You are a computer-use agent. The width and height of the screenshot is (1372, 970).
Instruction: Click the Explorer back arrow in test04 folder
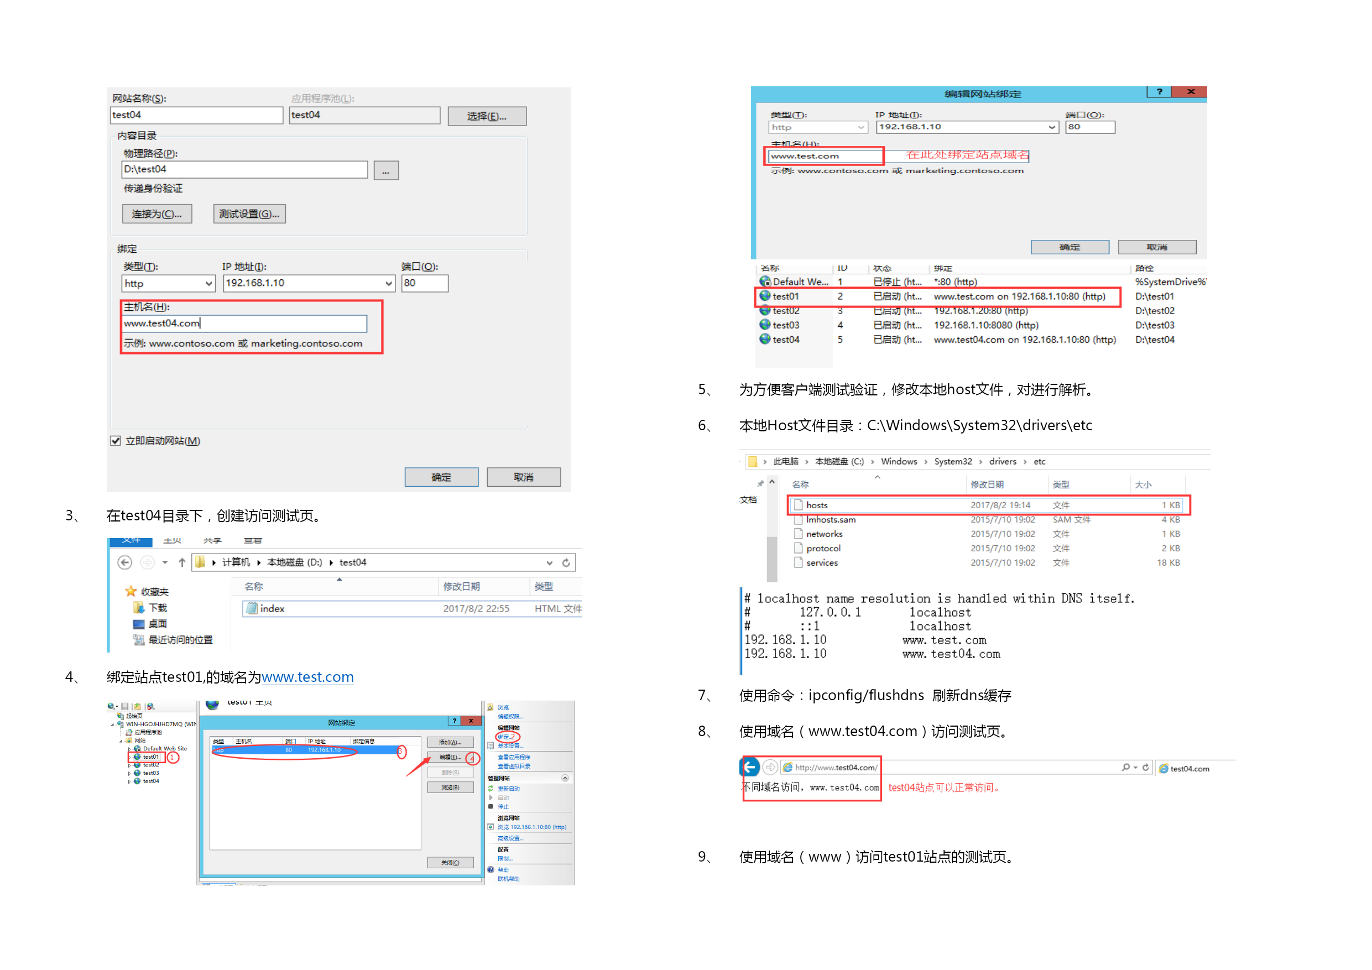[x=124, y=562]
